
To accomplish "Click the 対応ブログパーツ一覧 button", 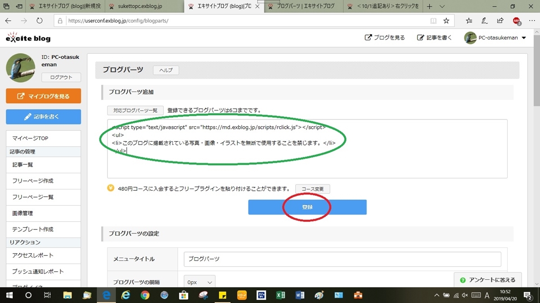I will pyautogui.click(x=135, y=110).
